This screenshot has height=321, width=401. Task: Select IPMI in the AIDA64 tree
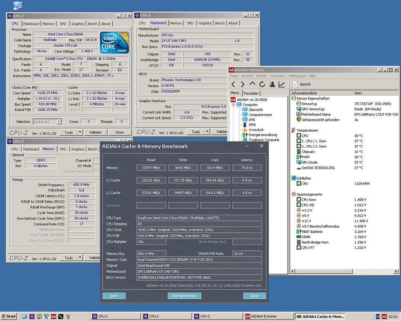(x=249, y=125)
